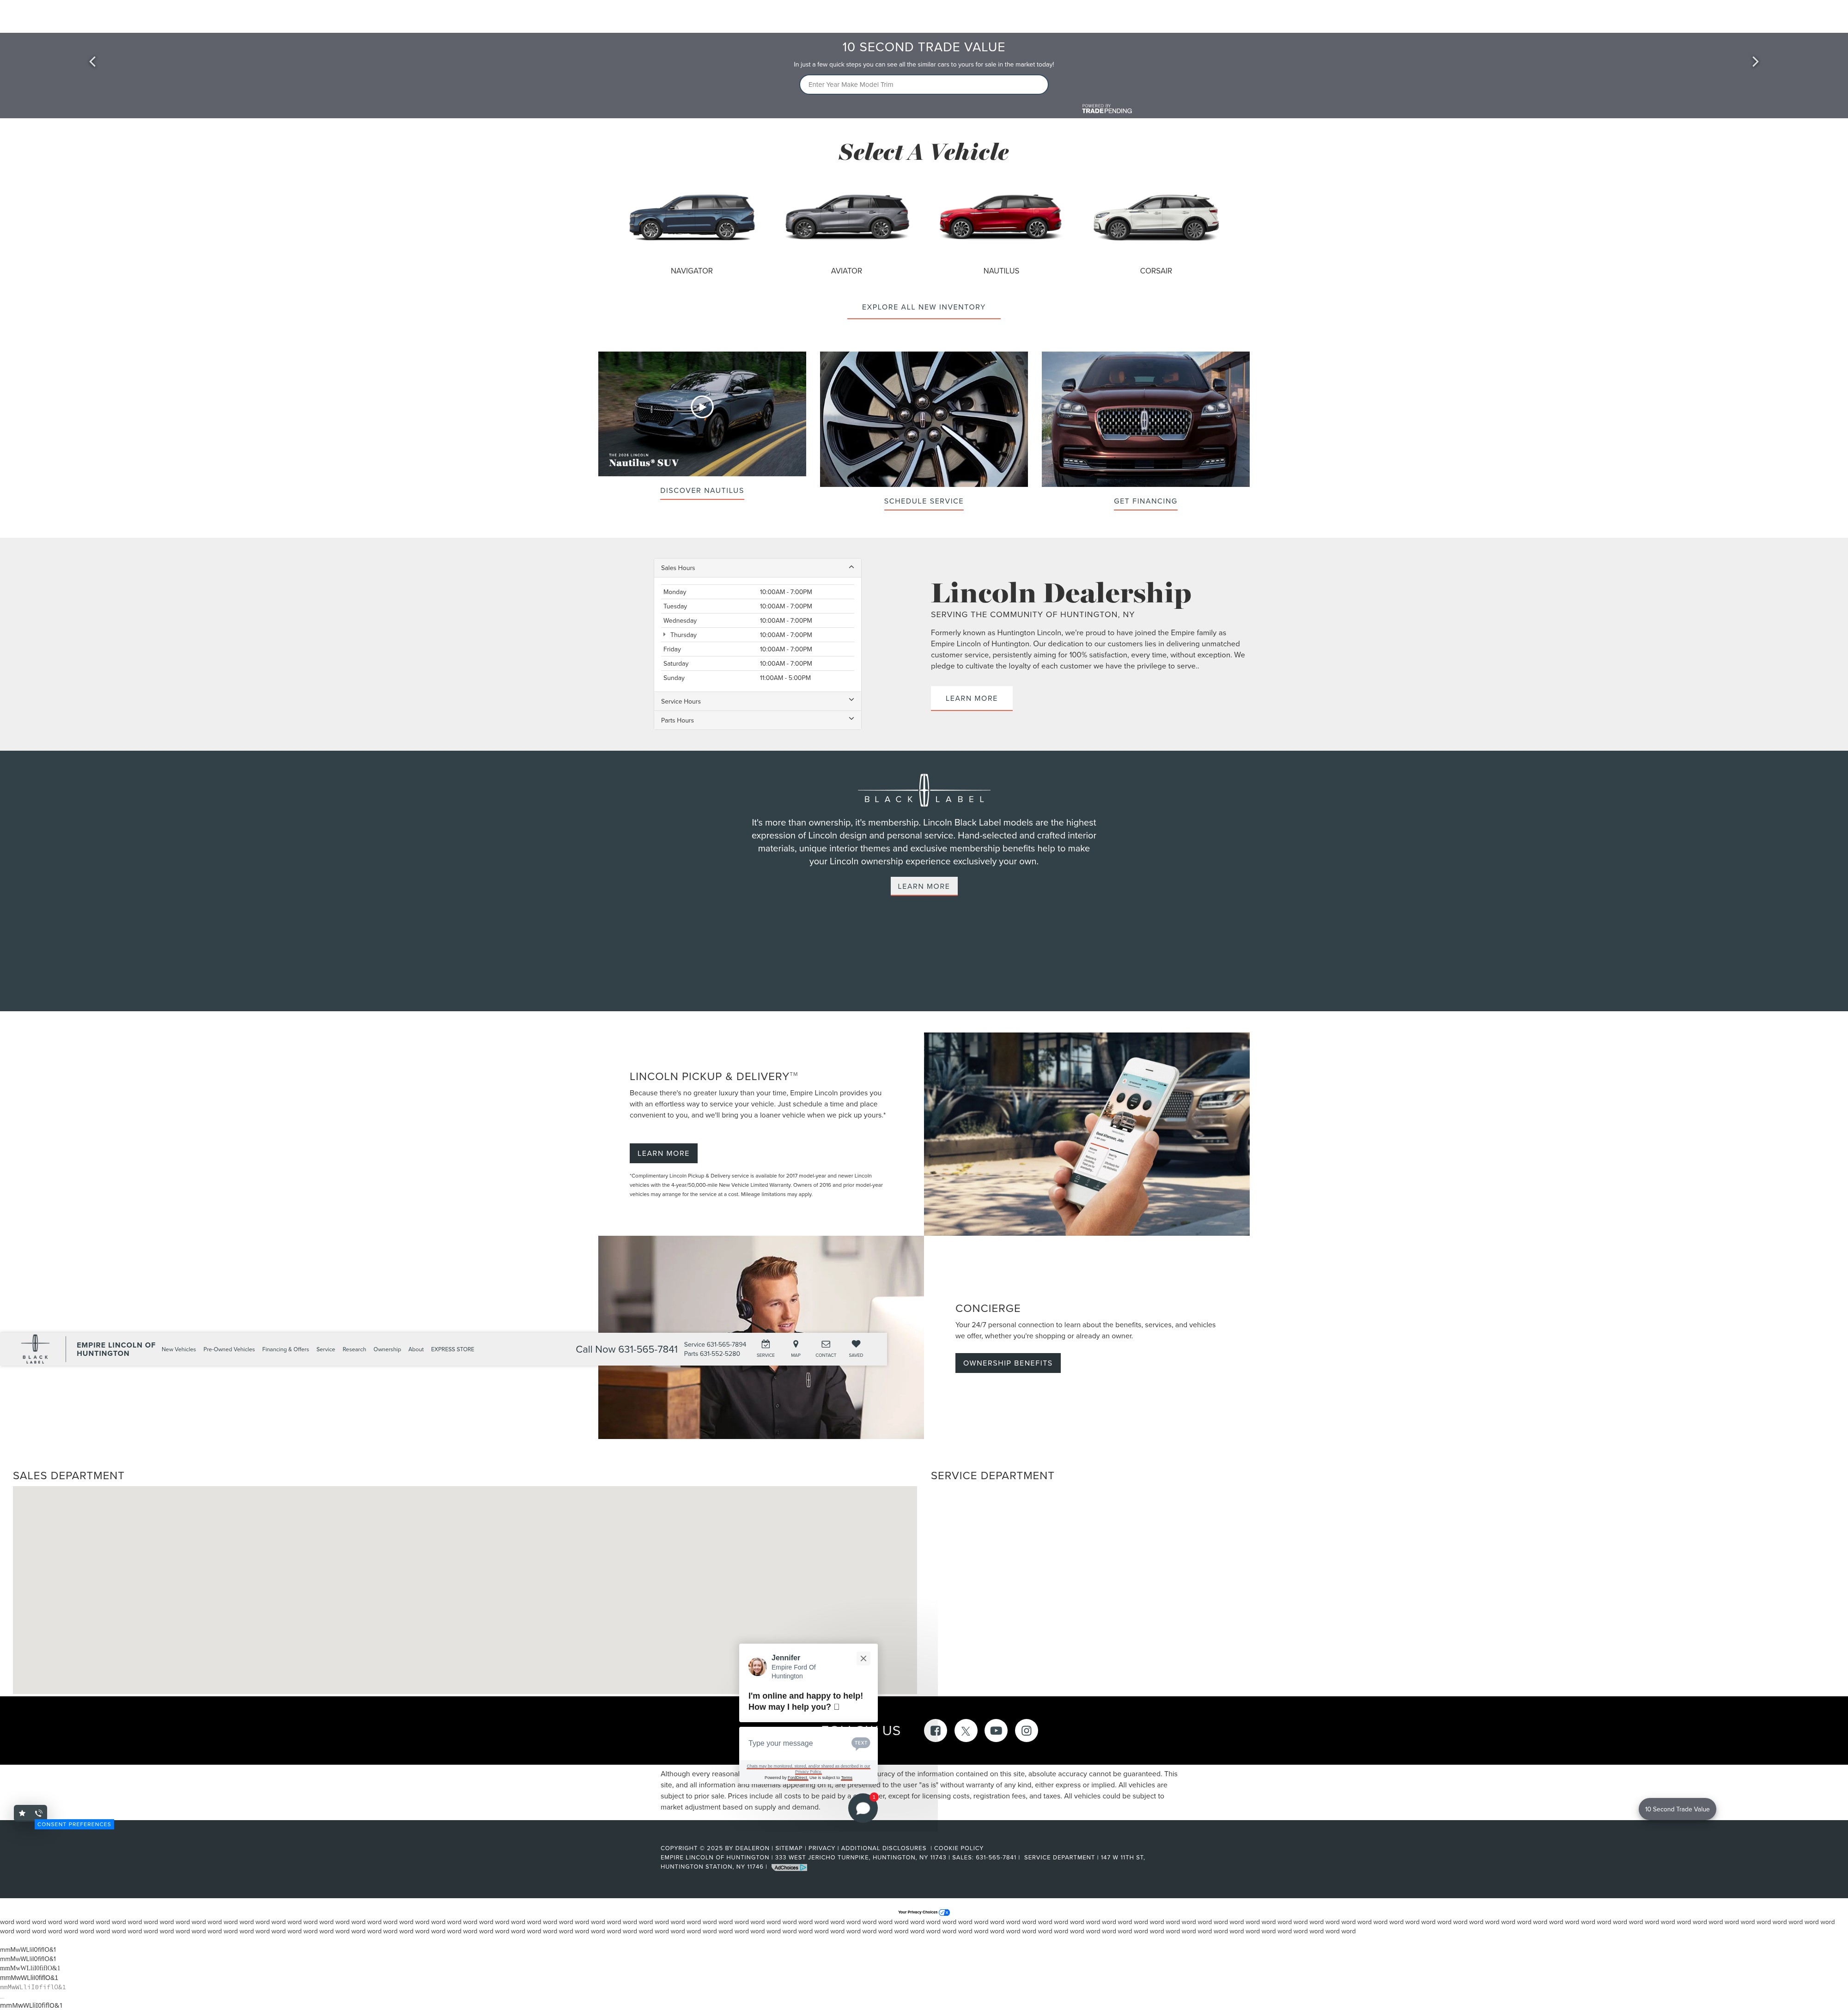Image resolution: width=1848 pixels, height=2010 pixels.
Task: Select the Navigator vehicle image
Action: 691,218
